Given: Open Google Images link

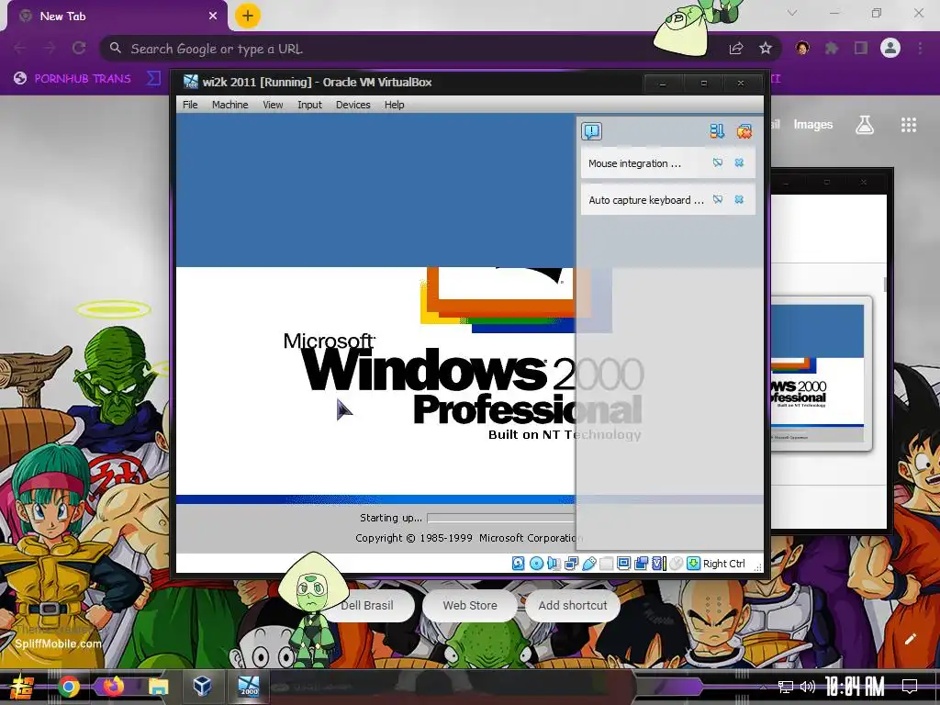Looking at the screenshot, I should pyautogui.click(x=813, y=125).
